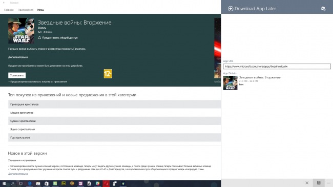
Task: Click the white person-figure taskbar icon
Action: point(114,183)
